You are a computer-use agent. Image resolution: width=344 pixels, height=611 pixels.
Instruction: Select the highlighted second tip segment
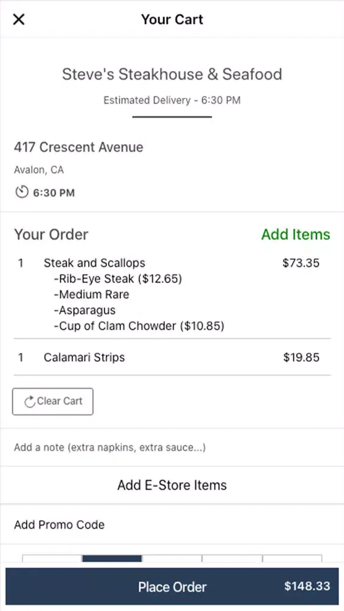[x=112, y=558]
